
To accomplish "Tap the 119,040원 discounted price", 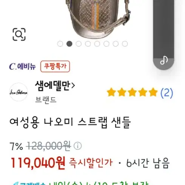I will click(38, 163).
